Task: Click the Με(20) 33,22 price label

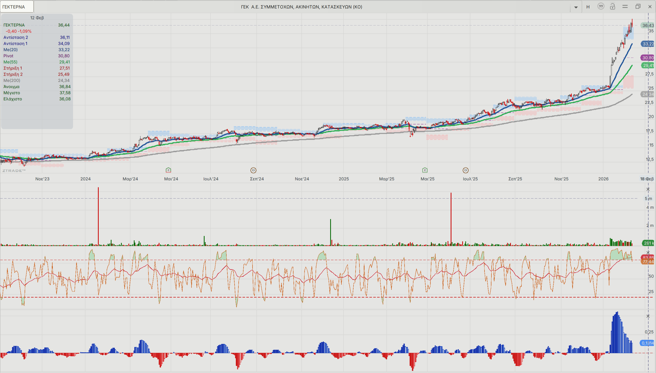Action: [648, 44]
